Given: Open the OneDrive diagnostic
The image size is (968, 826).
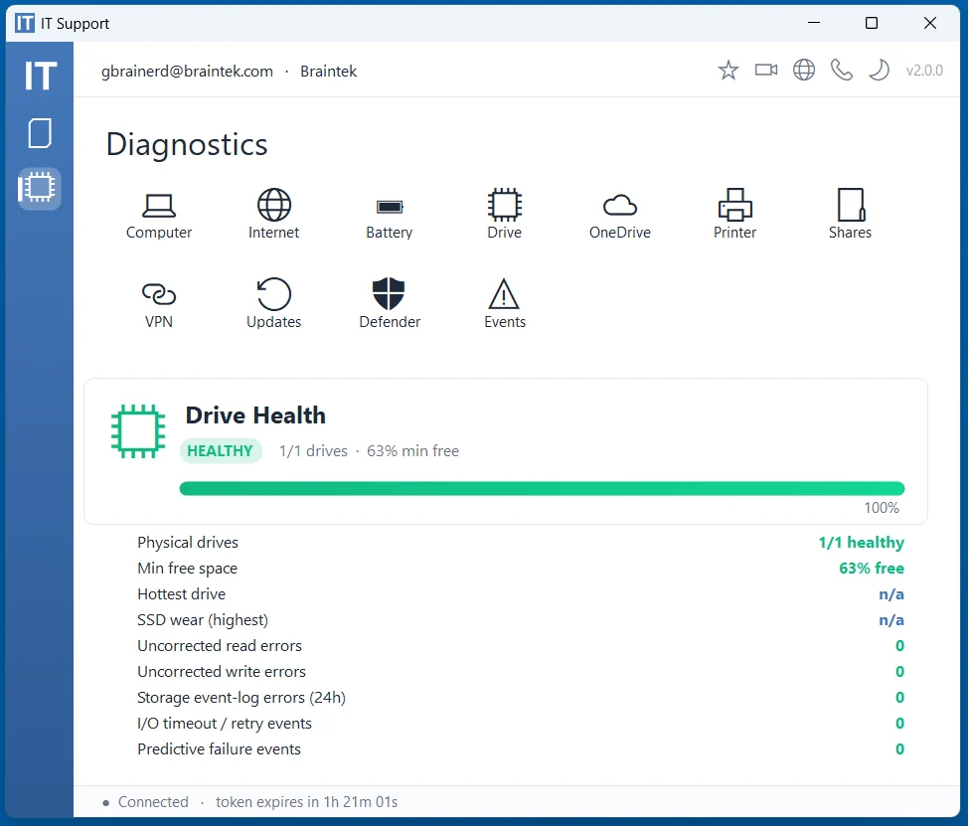Looking at the screenshot, I should click(x=620, y=216).
